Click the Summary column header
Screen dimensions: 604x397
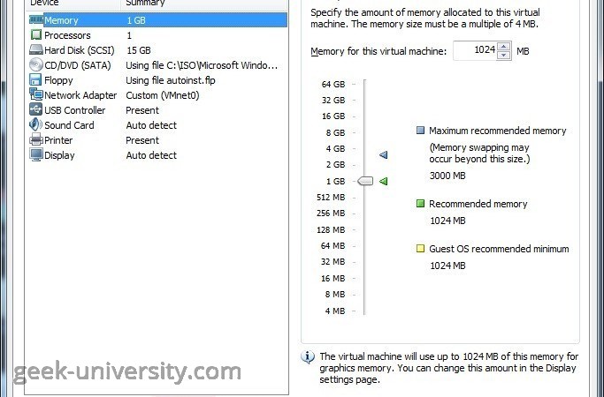point(204,3)
